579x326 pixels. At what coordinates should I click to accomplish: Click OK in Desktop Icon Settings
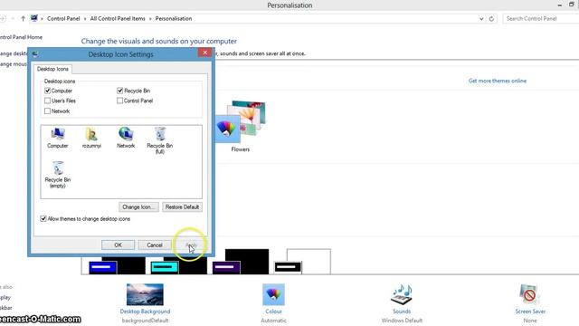point(118,245)
